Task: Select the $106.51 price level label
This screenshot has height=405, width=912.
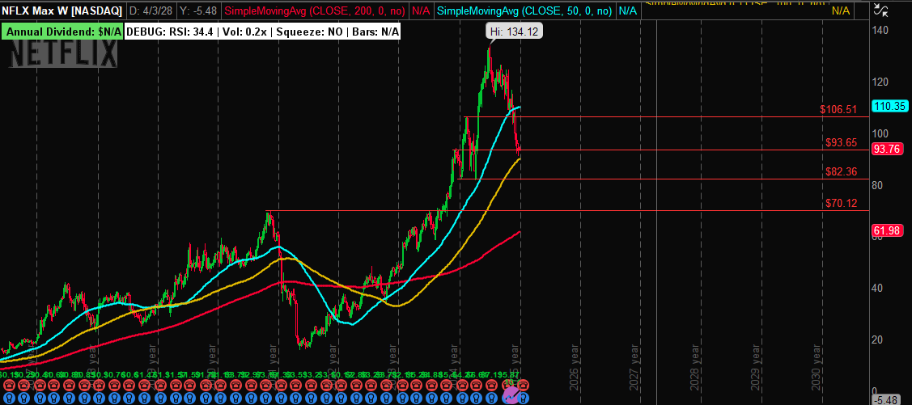Action: pyautogui.click(x=838, y=109)
